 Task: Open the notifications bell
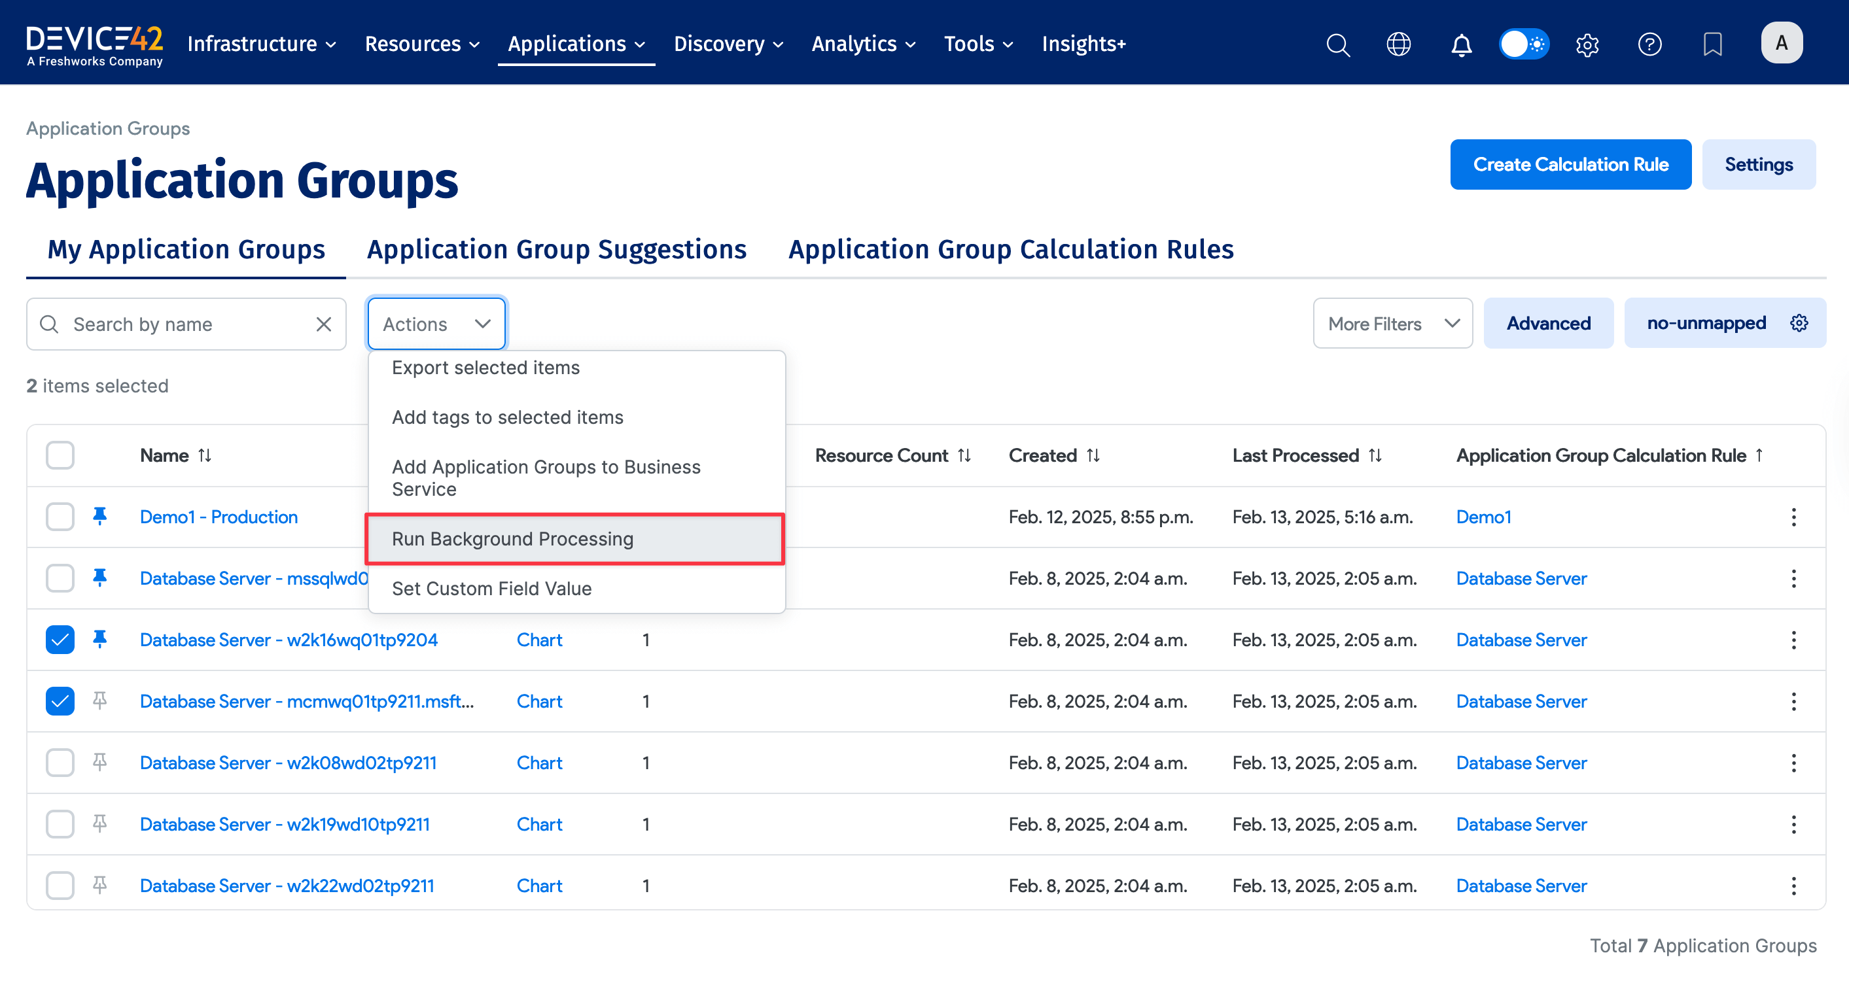click(x=1462, y=44)
